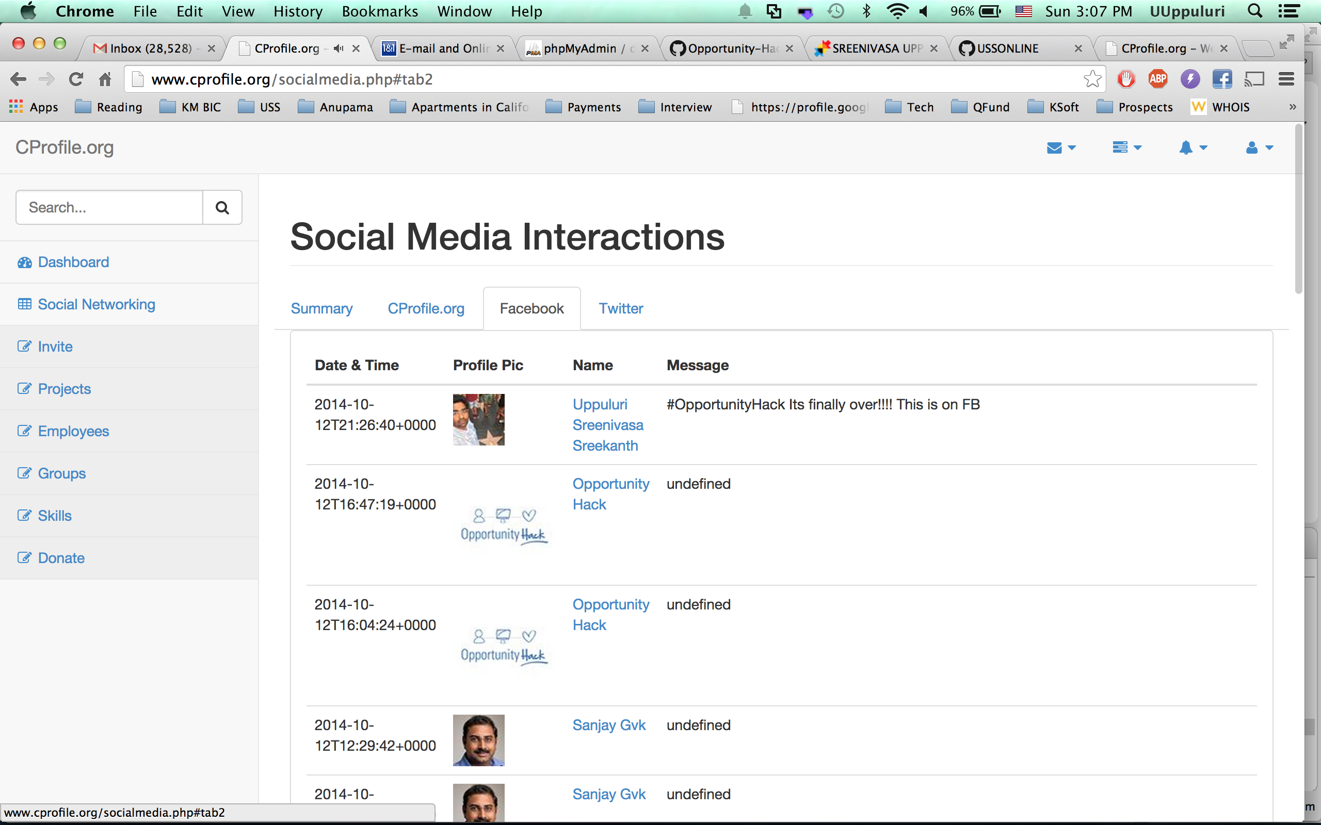Click the search magnifier button
The image size is (1321, 825).
click(221, 207)
